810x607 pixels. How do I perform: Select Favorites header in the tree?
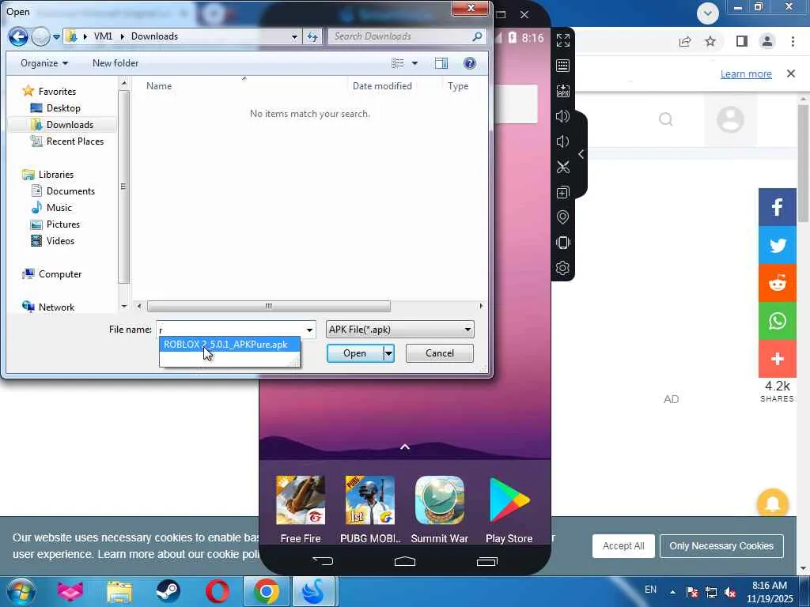pos(57,92)
